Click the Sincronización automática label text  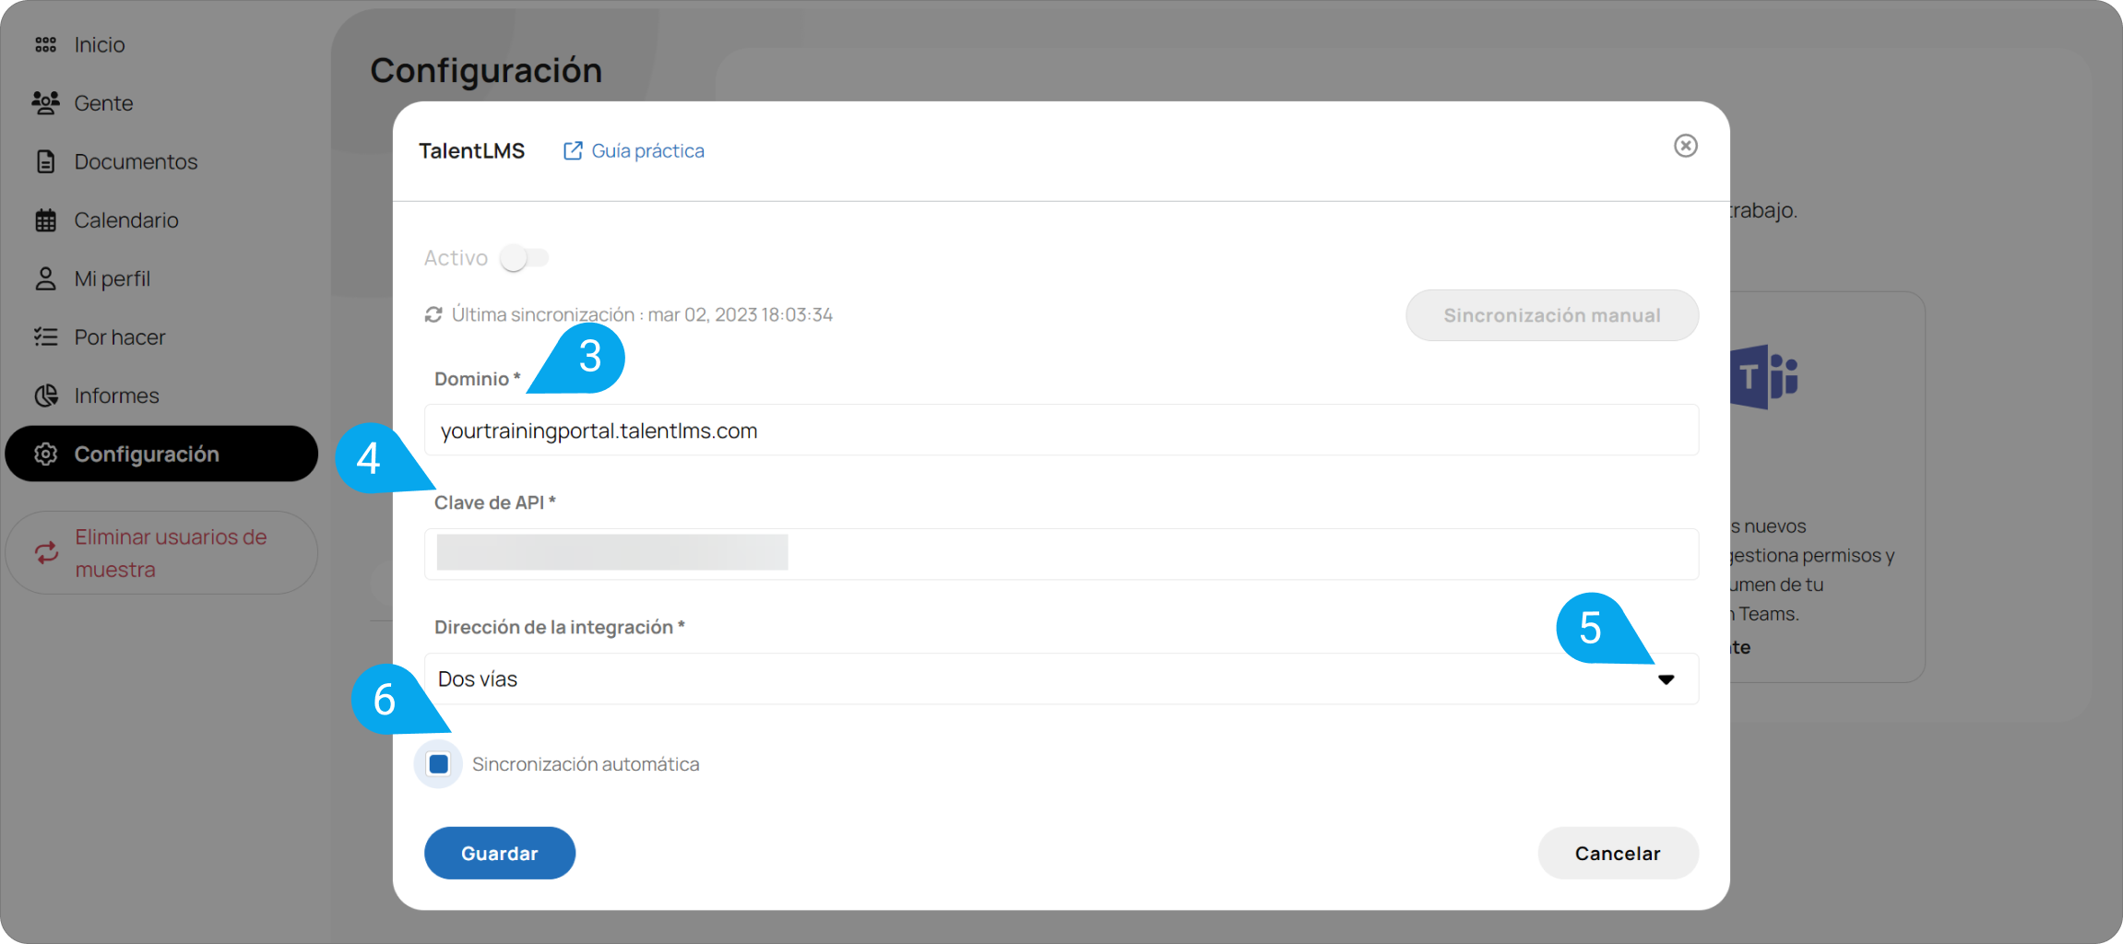click(586, 763)
